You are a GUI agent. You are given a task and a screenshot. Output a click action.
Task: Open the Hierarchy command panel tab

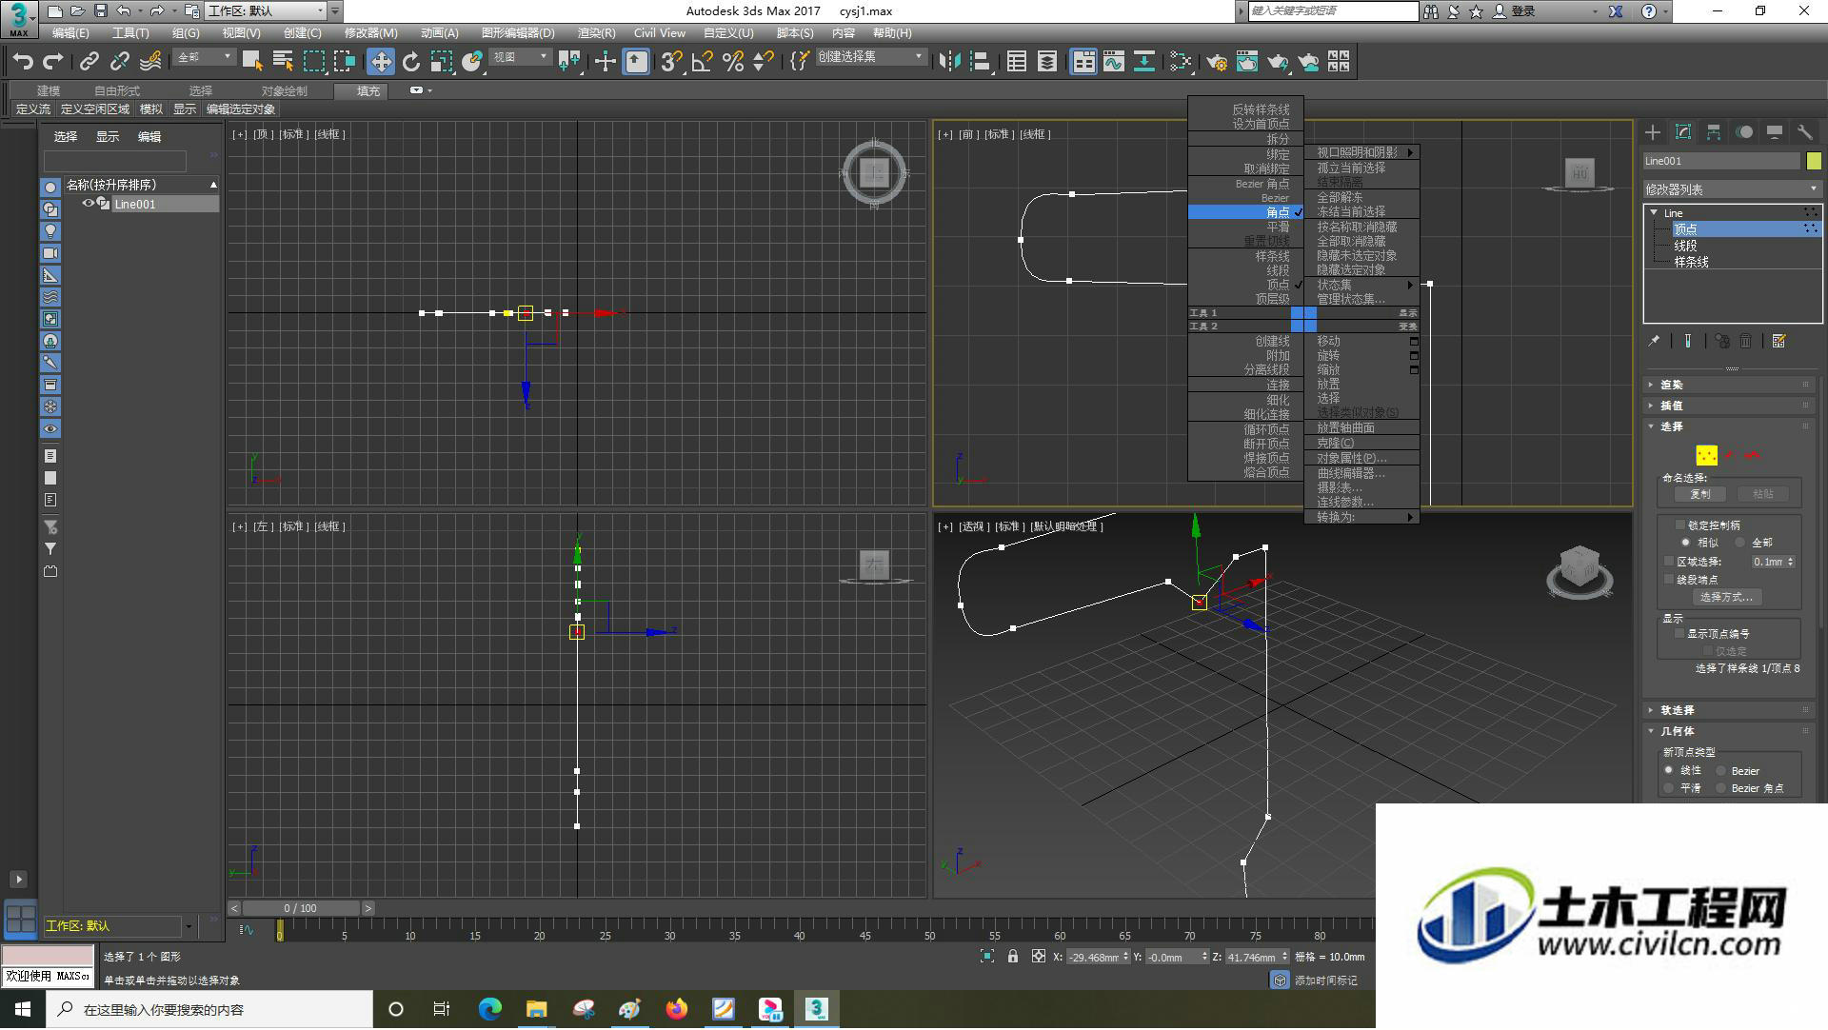[1714, 132]
